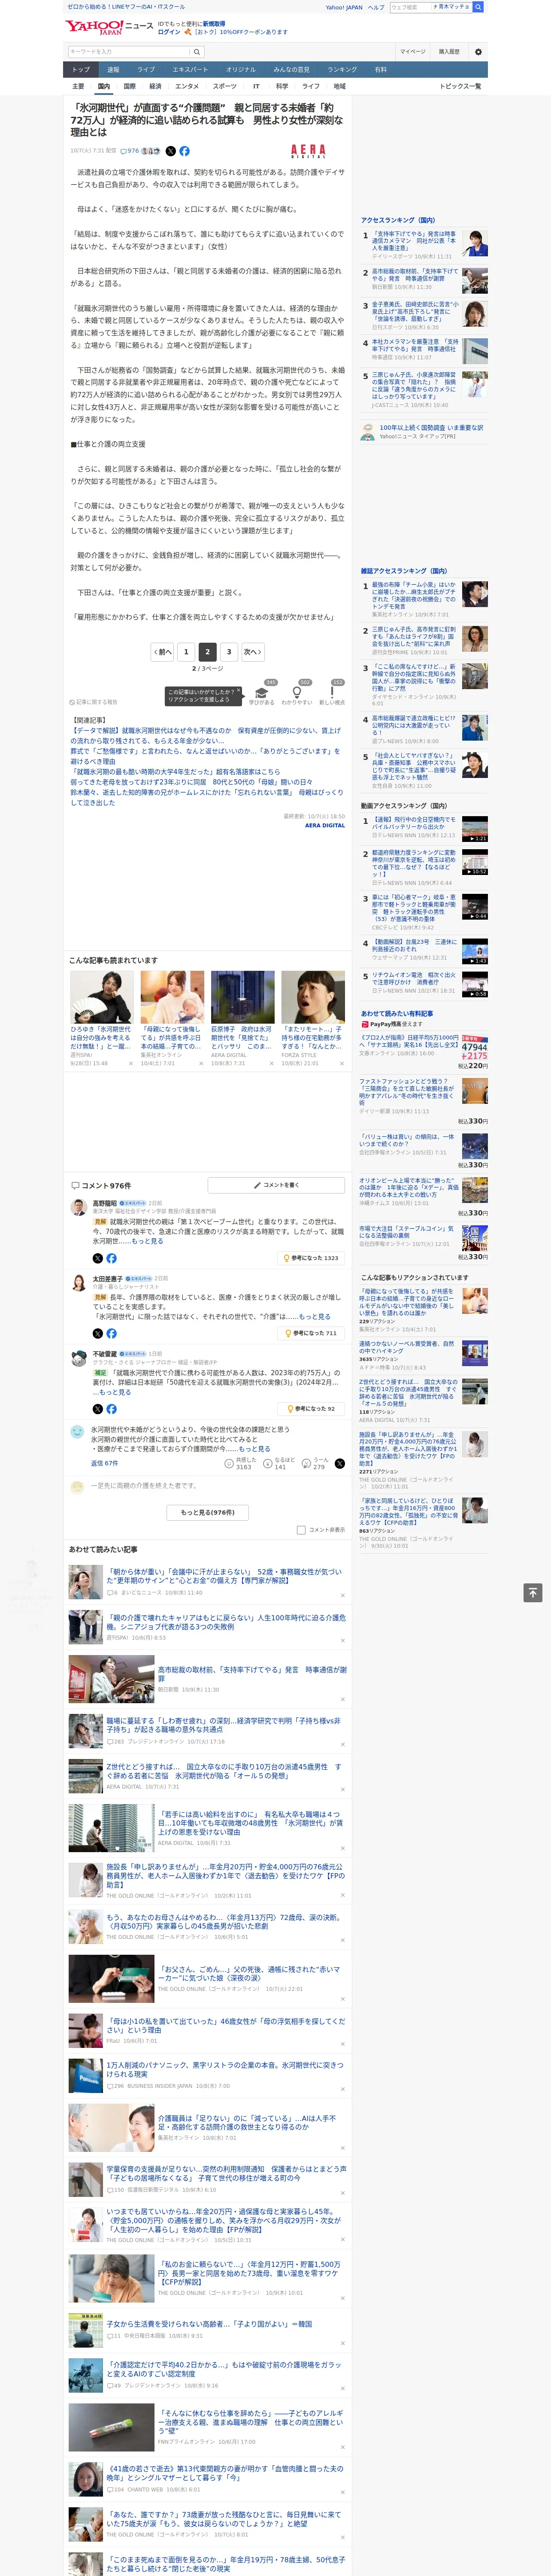This screenshot has width=551, height=2576.
Task: Click the blue web search magnifier button
Action: tap(478, 7)
